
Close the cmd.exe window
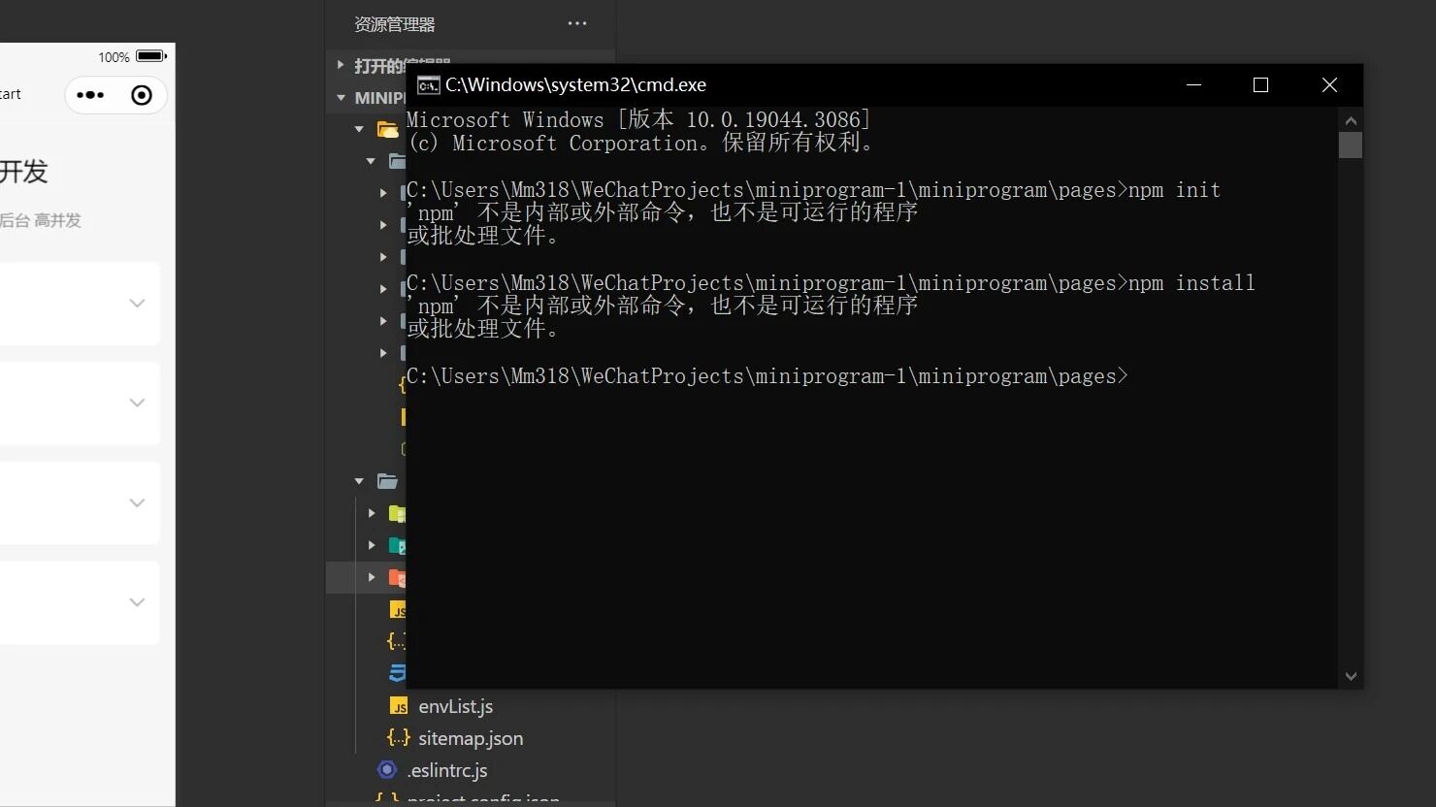click(1329, 85)
